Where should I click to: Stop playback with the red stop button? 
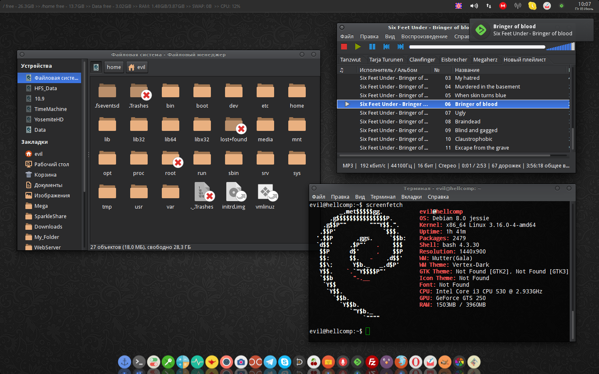(344, 47)
